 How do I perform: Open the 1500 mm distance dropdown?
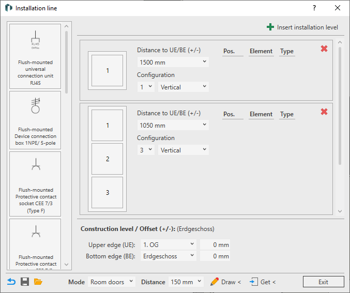click(x=173, y=62)
